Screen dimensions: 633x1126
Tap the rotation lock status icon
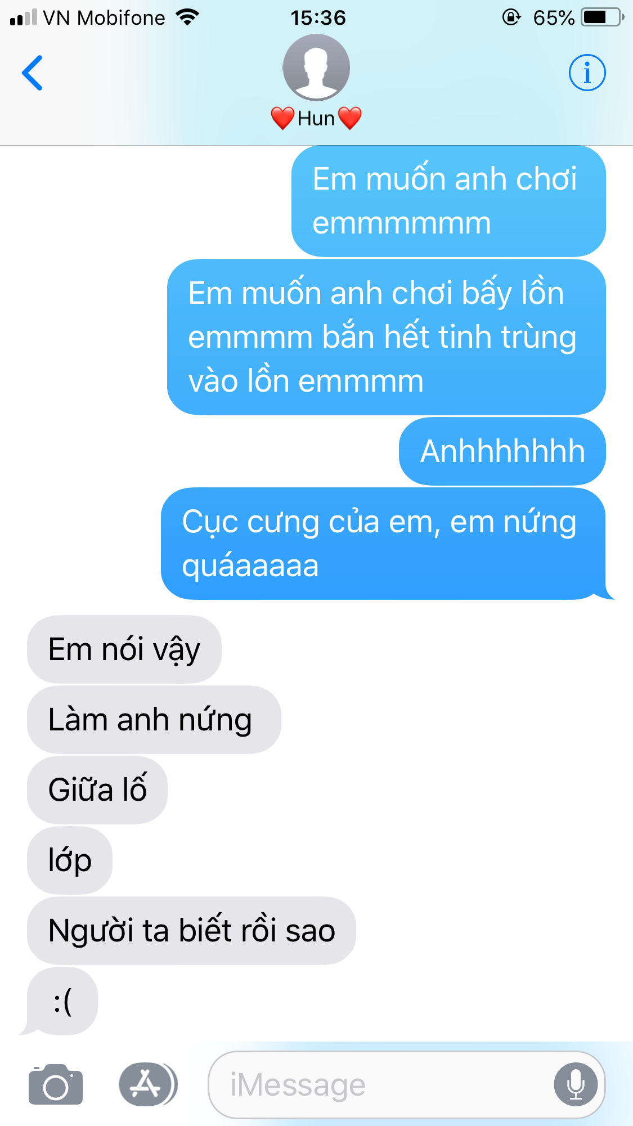511,17
